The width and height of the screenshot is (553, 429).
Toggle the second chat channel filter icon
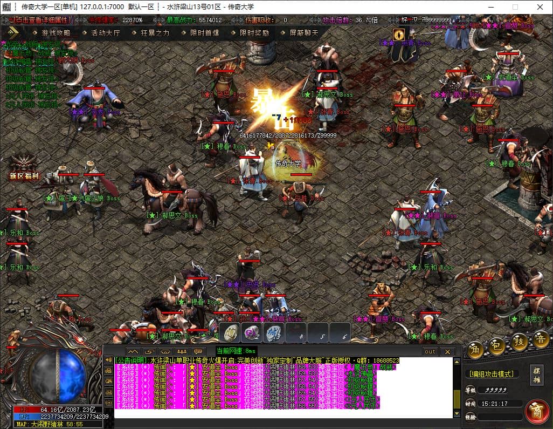(109, 370)
